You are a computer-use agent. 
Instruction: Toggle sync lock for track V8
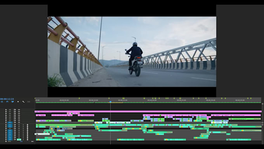(15, 110)
